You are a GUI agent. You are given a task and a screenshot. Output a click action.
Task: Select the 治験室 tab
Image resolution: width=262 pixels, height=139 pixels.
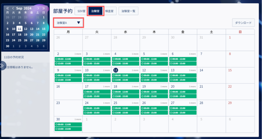point(95,11)
